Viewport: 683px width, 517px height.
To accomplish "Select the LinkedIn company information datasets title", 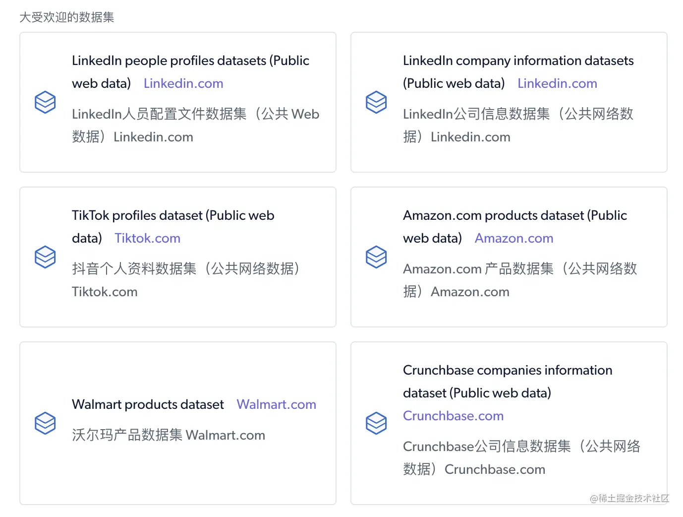I will [x=518, y=72].
